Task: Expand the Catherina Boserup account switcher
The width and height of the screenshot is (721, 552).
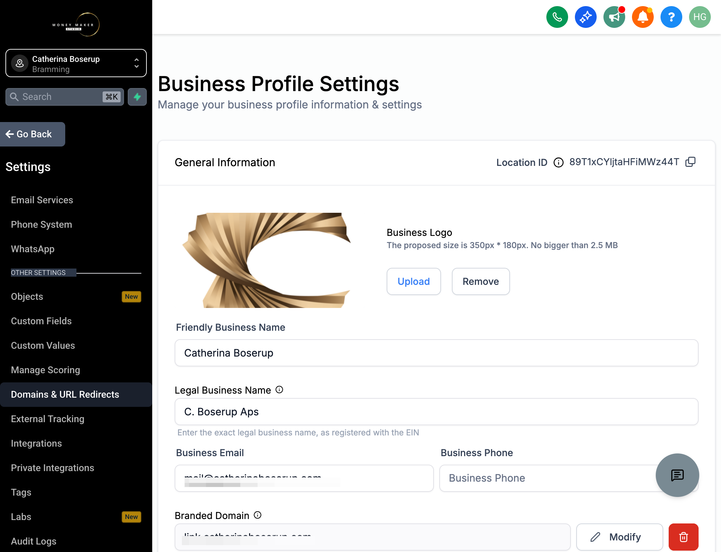Action: (x=76, y=63)
